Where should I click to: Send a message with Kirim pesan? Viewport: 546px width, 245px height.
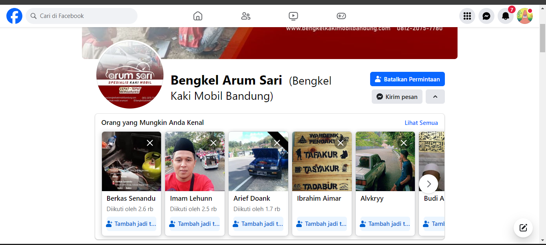[397, 97]
